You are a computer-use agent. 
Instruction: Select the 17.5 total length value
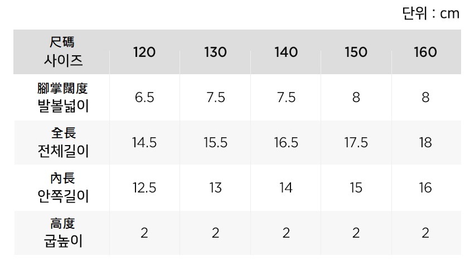click(x=356, y=142)
